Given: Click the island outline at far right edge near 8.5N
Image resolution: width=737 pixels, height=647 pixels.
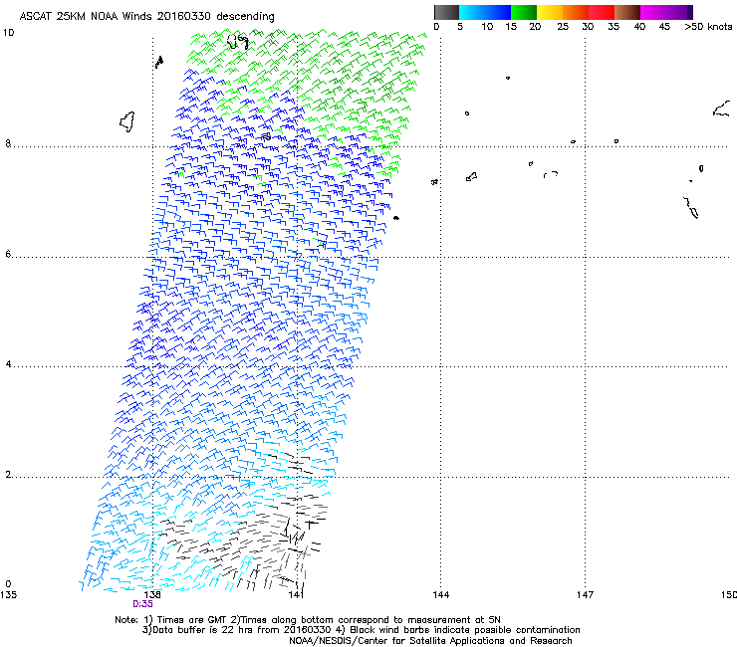Looking at the screenshot, I should point(721,108).
